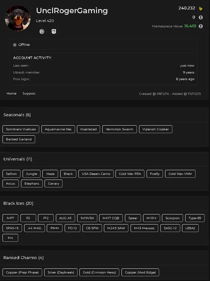The width and height of the screenshot is (210, 281).
Task: Click the Copper (Prep Phase) charm
Action: coord(22,273)
